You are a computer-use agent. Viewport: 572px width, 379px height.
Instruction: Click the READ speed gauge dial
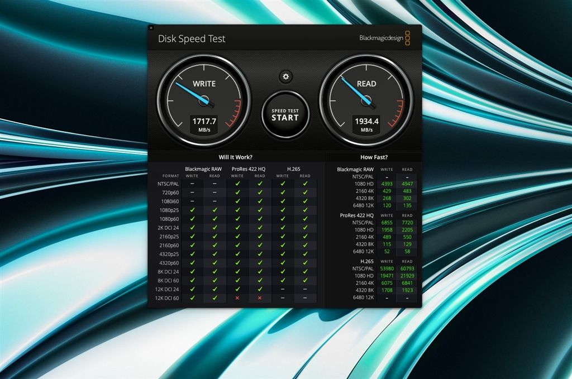pos(366,101)
